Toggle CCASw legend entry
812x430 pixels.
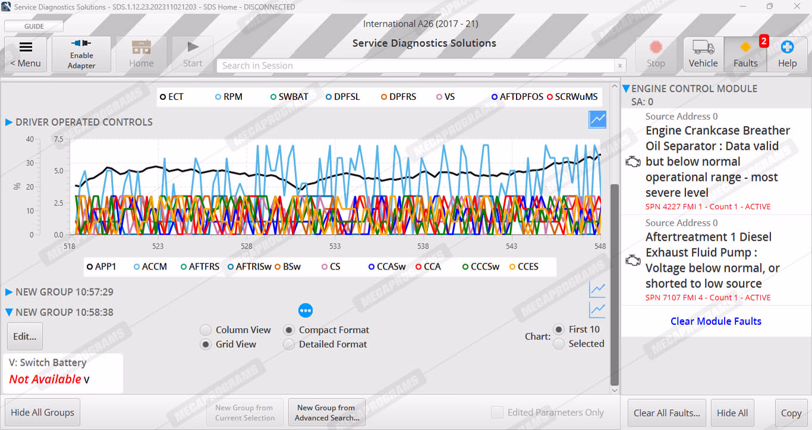(x=387, y=266)
